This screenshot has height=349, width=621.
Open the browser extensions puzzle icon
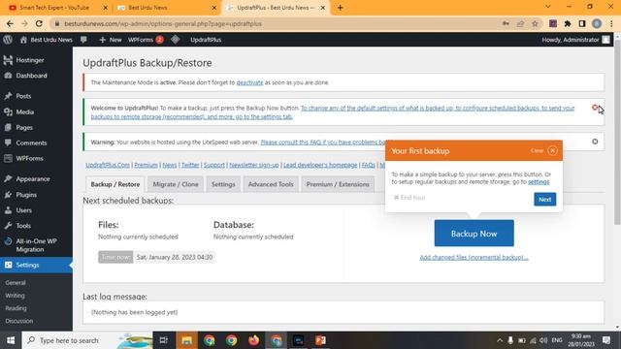coord(568,23)
